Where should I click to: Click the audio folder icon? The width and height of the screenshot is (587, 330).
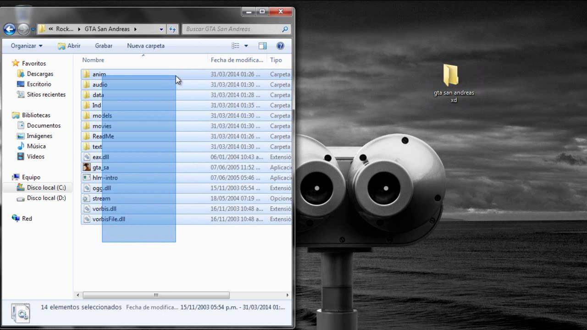click(x=87, y=85)
